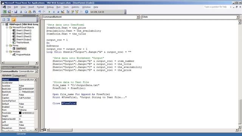242x136 pixels.
Task: Open the Tools menu
Action: pos(66,7)
